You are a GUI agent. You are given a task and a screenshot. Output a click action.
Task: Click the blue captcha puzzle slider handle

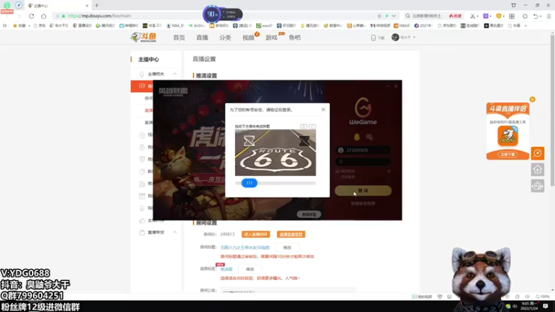(x=249, y=183)
